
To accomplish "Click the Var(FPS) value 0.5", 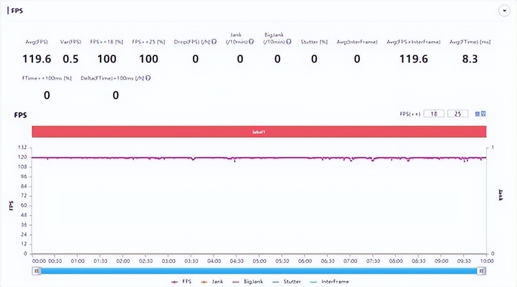I will pyautogui.click(x=71, y=59).
